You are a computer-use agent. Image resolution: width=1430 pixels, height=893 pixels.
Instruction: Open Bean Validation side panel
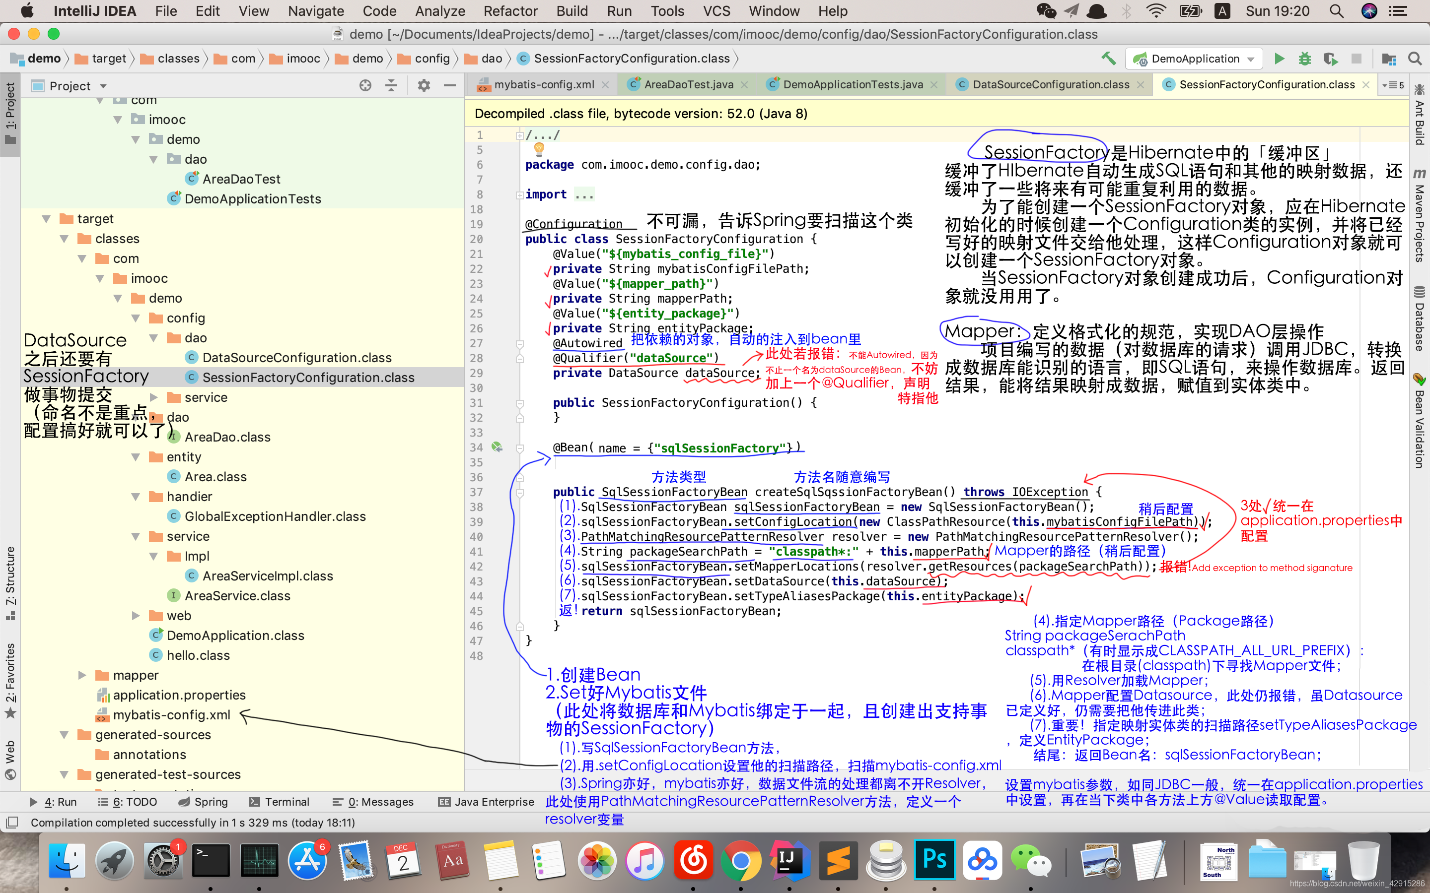coord(1420,421)
